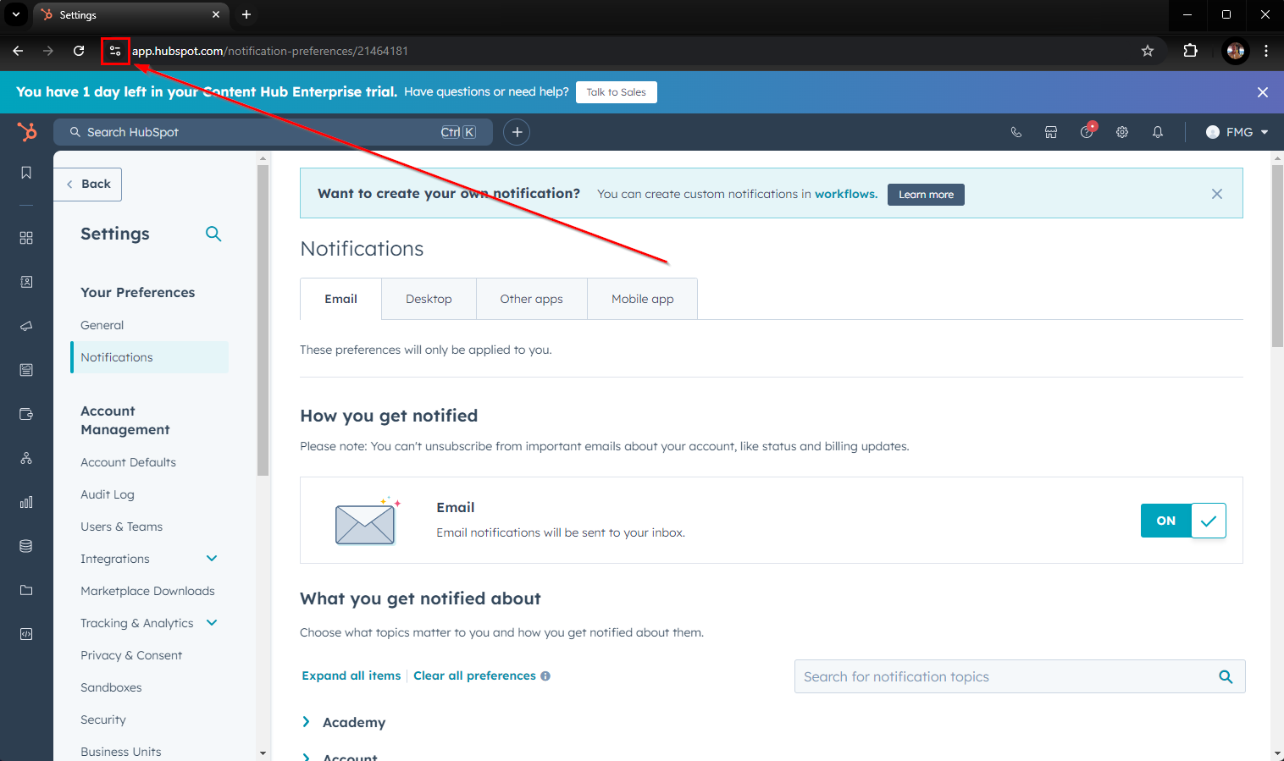
Task: Reload the page
Action: 79,51
